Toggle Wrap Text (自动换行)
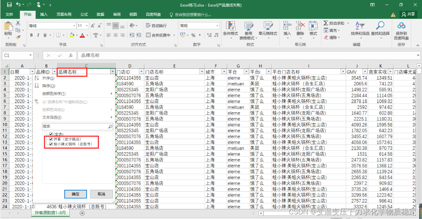422x219 pixels. pos(156,25)
